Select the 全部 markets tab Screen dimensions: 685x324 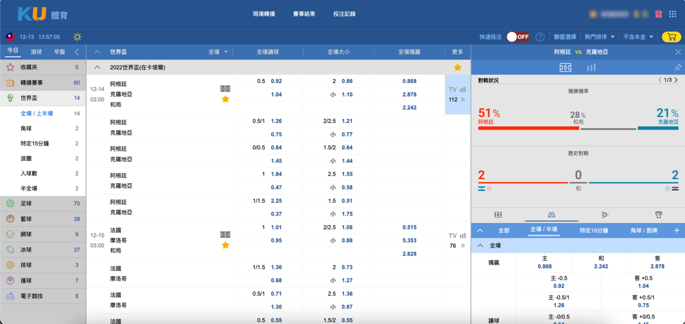(x=504, y=230)
